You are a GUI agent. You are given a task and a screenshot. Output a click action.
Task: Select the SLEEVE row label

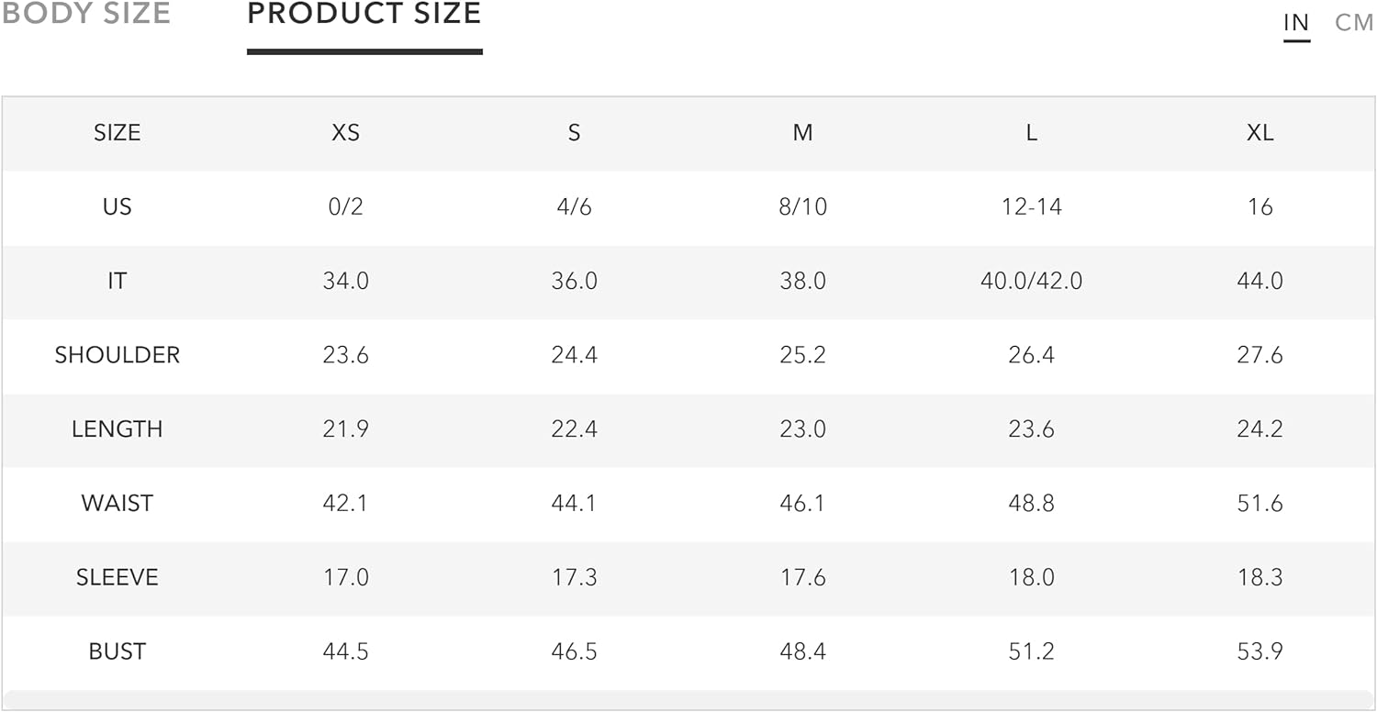tap(117, 578)
